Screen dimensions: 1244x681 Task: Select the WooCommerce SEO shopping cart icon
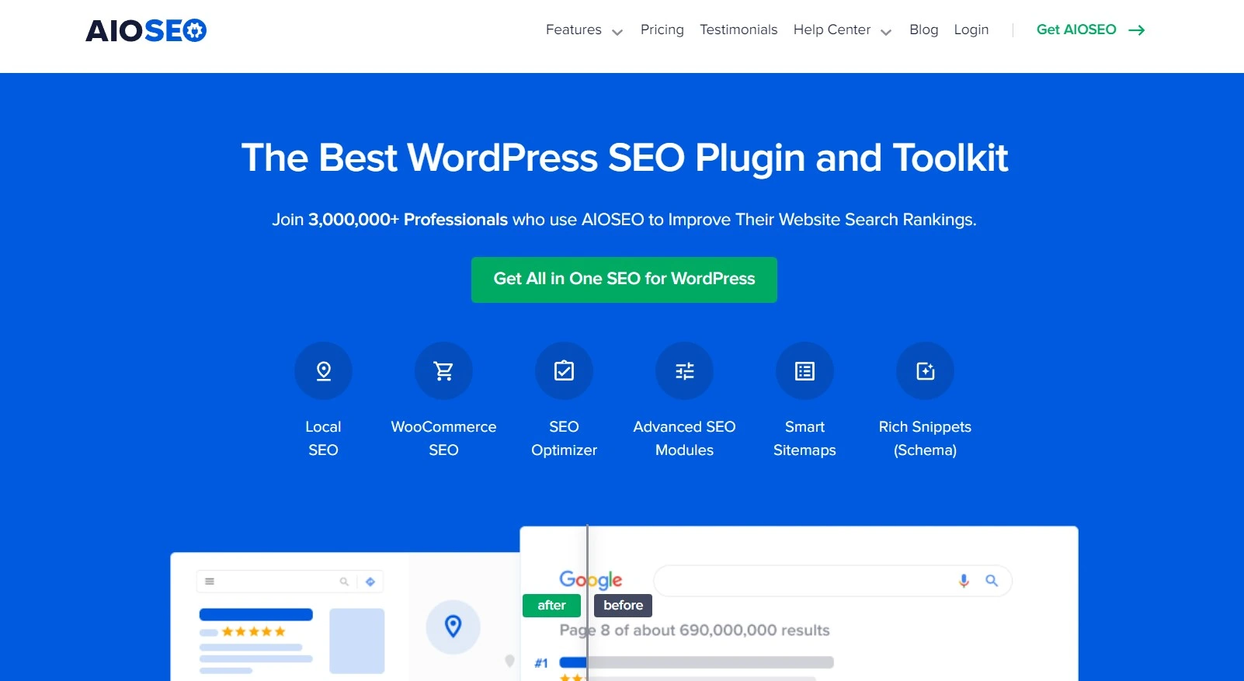(443, 371)
